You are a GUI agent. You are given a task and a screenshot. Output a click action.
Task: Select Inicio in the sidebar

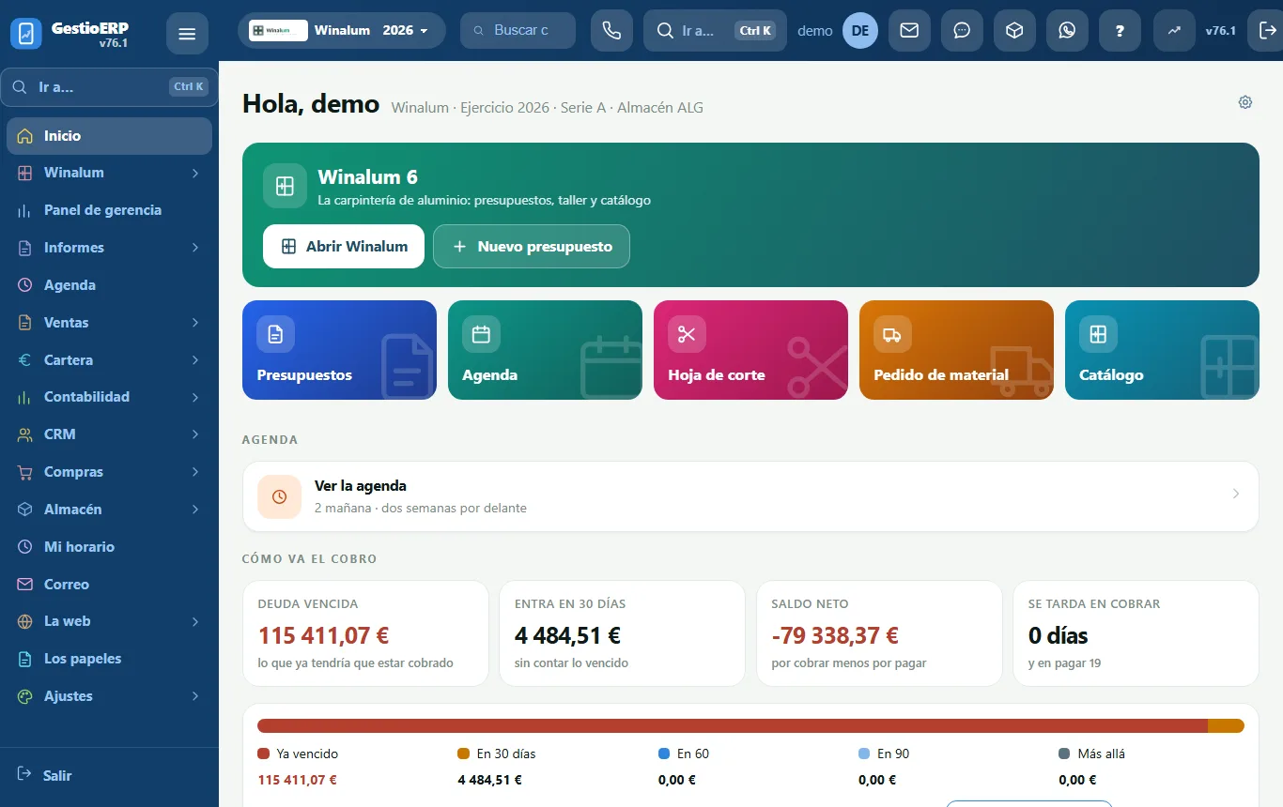click(x=109, y=136)
